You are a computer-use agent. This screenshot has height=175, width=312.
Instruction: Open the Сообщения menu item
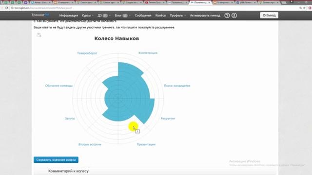[x=143, y=15]
